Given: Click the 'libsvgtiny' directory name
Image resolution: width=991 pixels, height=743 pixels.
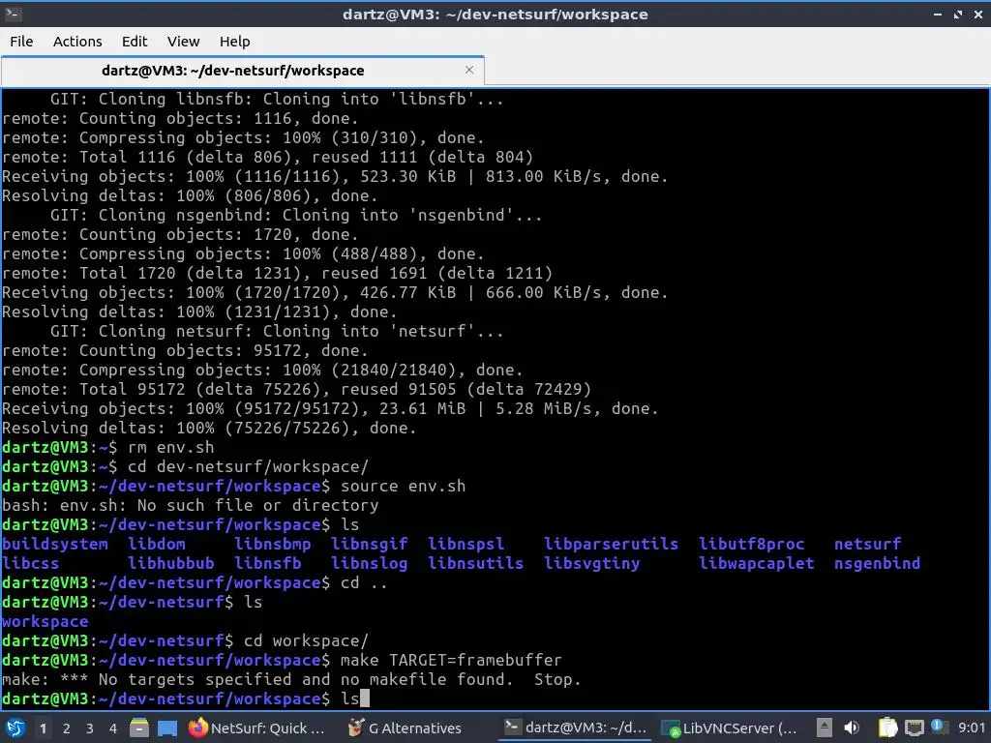Looking at the screenshot, I should [592, 563].
